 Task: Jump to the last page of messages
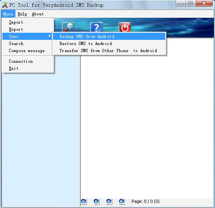(x=122, y=201)
